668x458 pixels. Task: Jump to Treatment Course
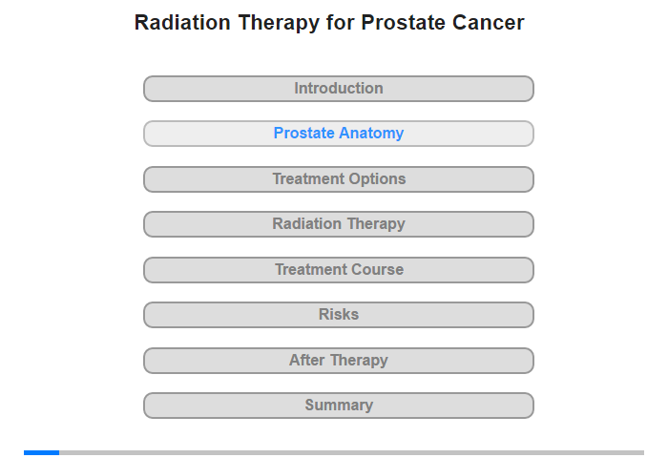(x=338, y=270)
